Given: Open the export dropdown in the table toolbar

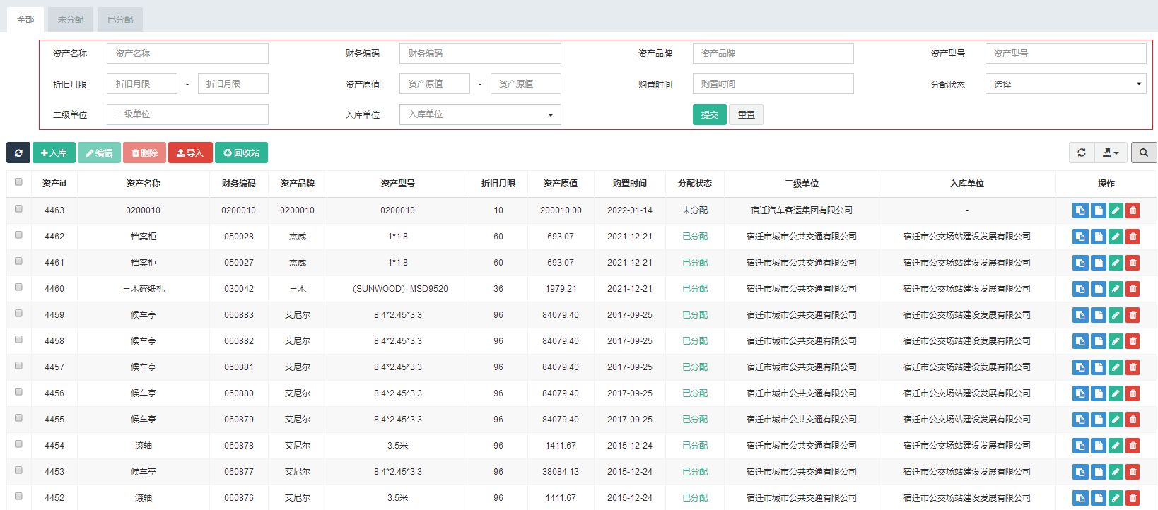Looking at the screenshot, I should 1111,153.
